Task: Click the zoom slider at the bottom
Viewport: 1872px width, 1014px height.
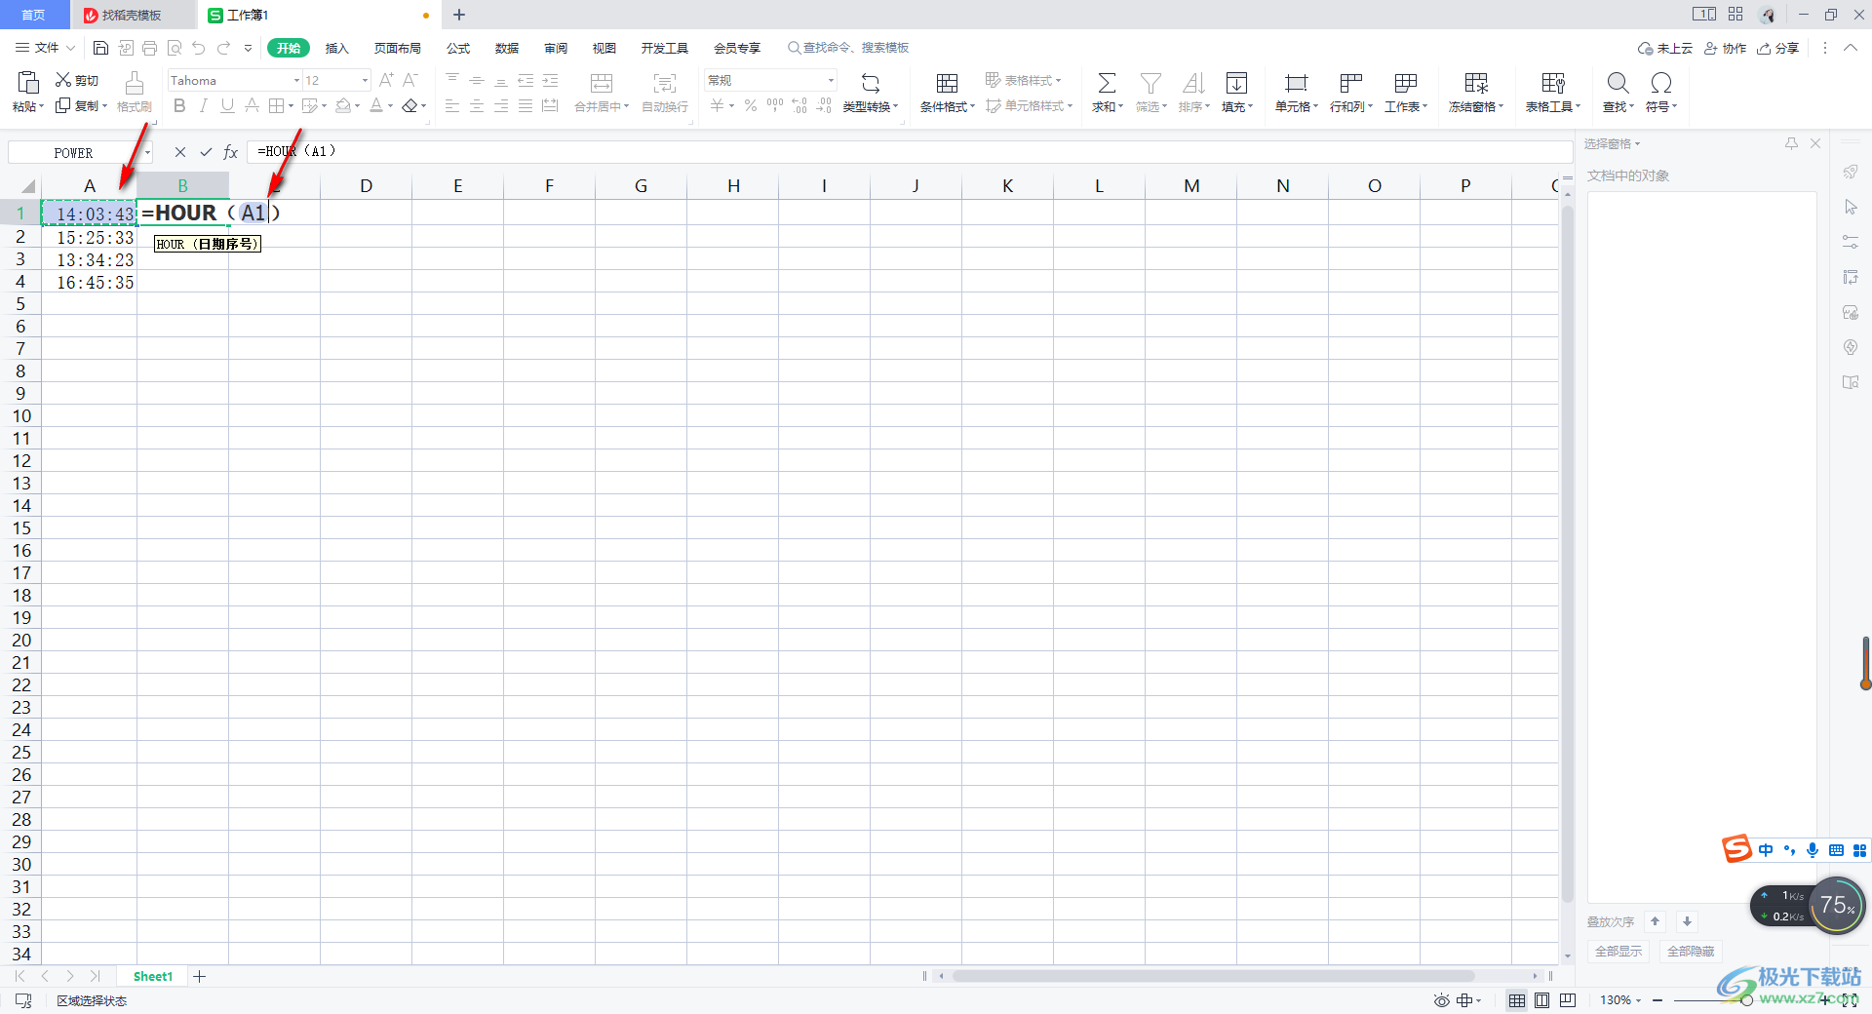Action: (1745, 1000)
